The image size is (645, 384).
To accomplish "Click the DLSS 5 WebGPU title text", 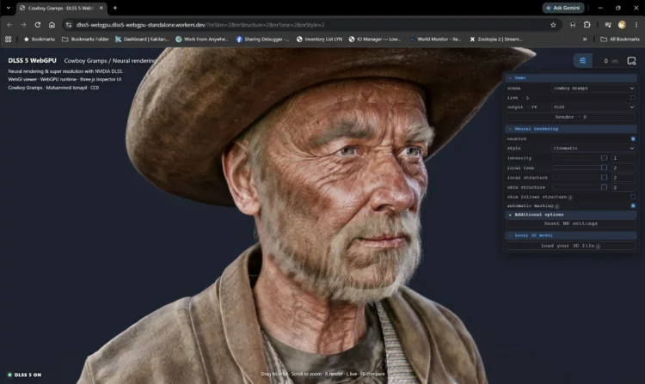I will pos(32,60).
